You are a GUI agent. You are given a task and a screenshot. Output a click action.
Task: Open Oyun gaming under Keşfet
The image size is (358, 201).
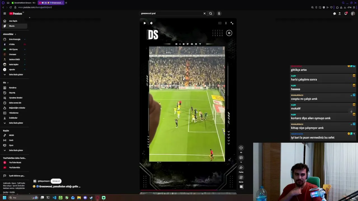click(x=14, y=145)
